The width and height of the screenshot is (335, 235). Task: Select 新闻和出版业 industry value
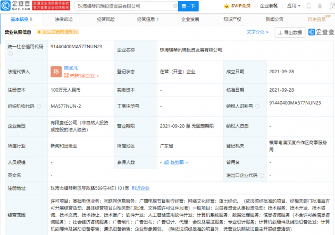[64, 146]
